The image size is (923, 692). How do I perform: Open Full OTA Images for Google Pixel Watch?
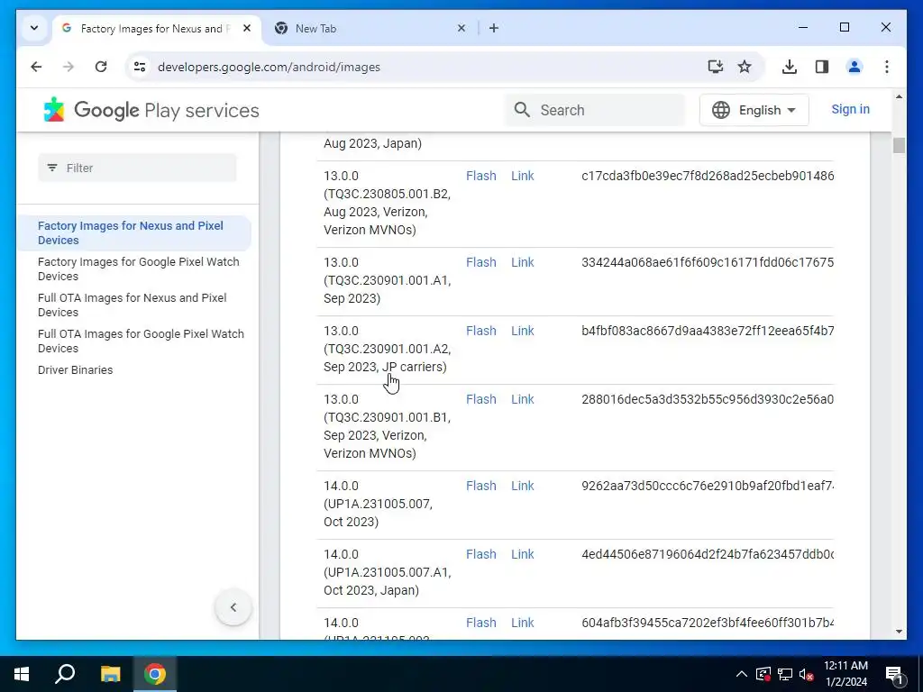click(141, 341)
